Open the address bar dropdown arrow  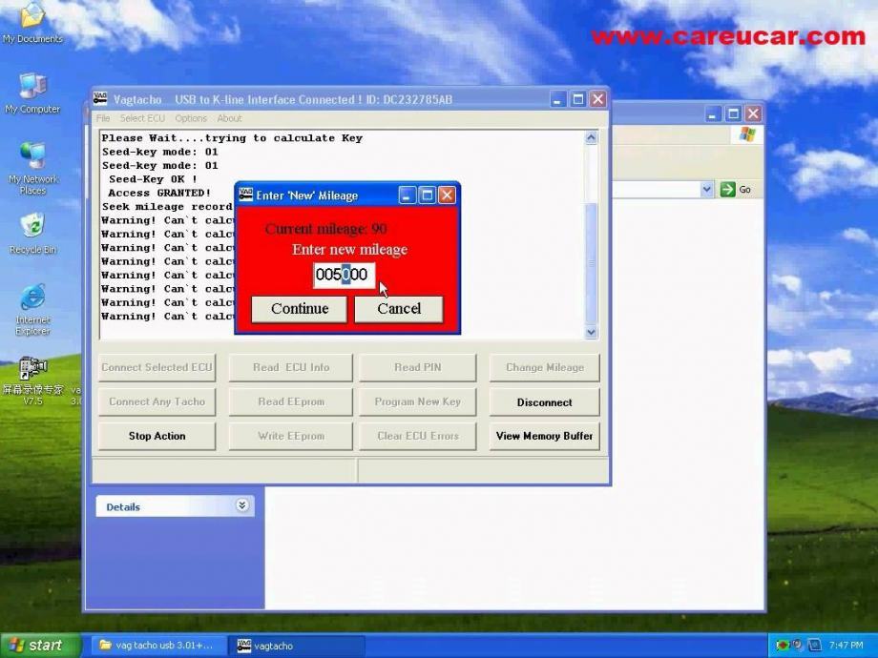706,189
